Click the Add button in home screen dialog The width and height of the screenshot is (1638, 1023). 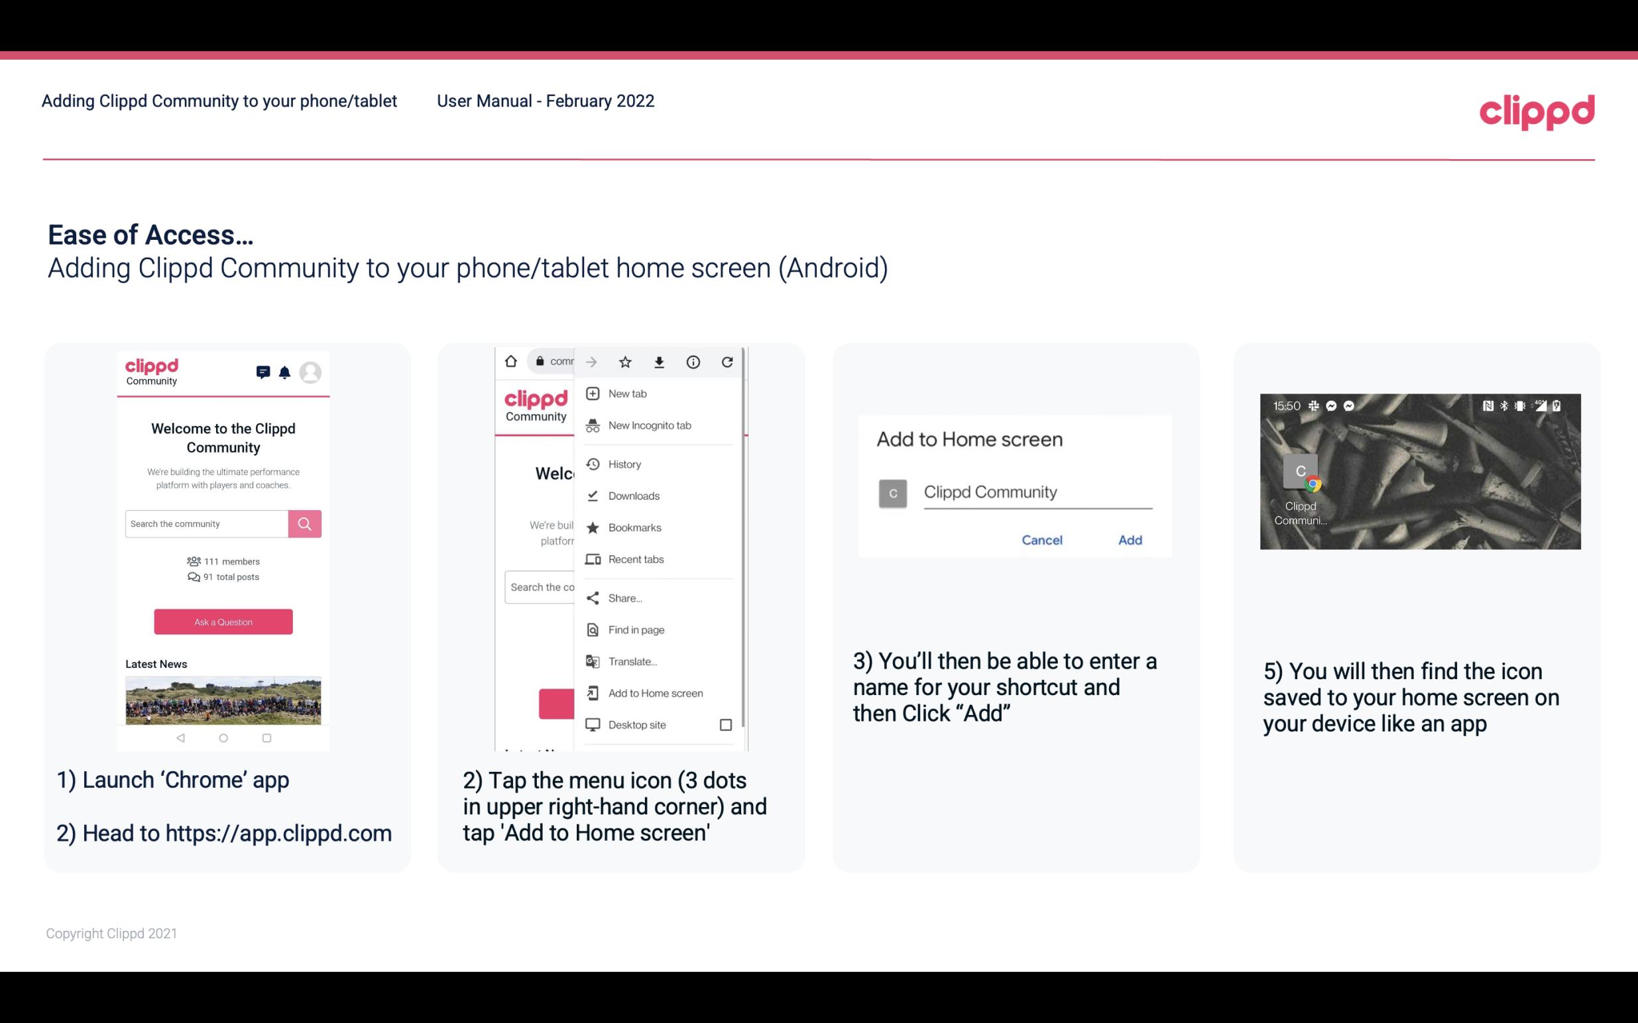pyautogui.click(x=1130, y=540)
